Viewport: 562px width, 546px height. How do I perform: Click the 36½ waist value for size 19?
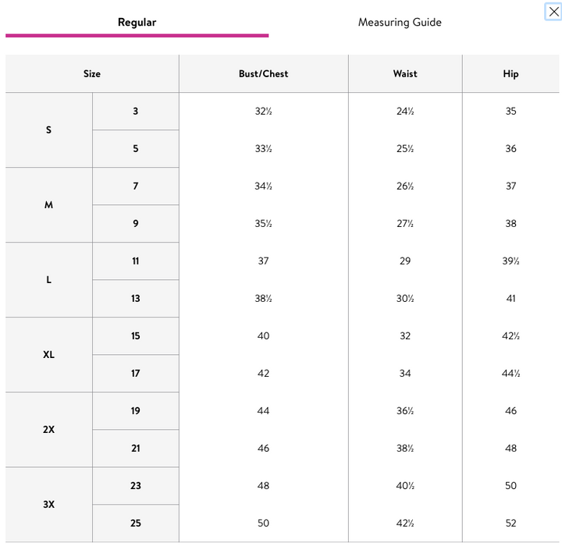coord(405,411)
